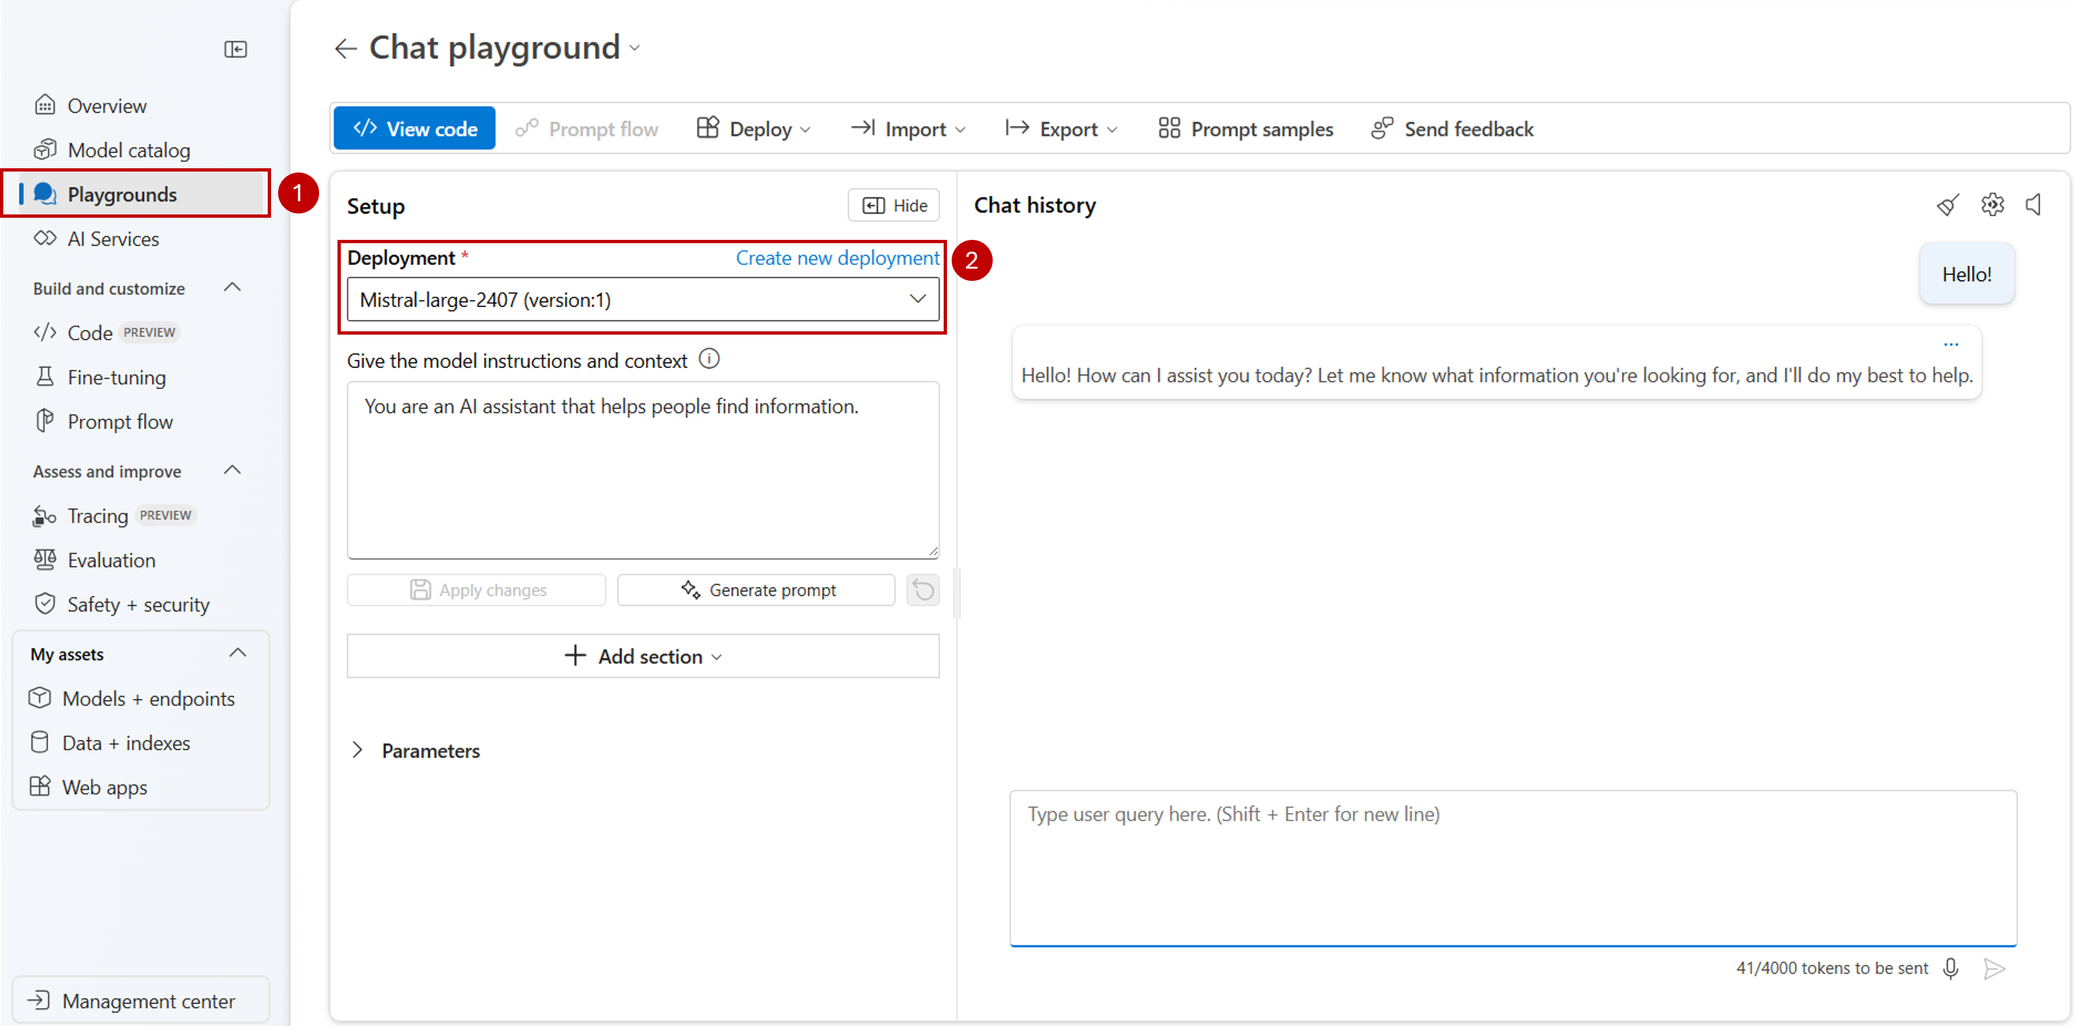Open the Mistral-large-2407 deployment dropdown

(642, 299)
